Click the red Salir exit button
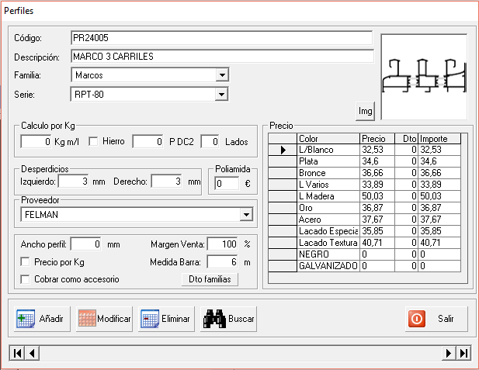Image resolution: width=479 pixels, height=370 pixels. coord(436,318)
